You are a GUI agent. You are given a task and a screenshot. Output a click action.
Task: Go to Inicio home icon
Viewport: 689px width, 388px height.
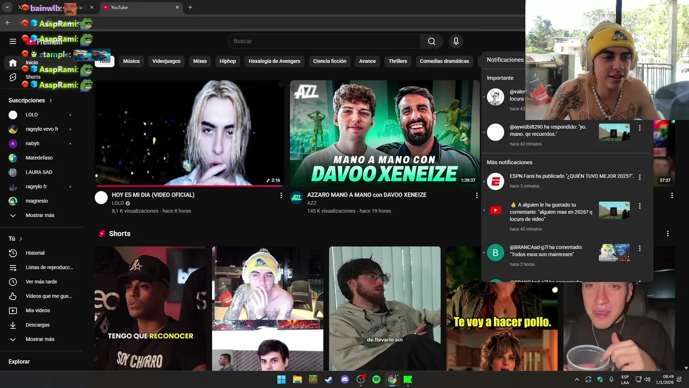[13, 63]
